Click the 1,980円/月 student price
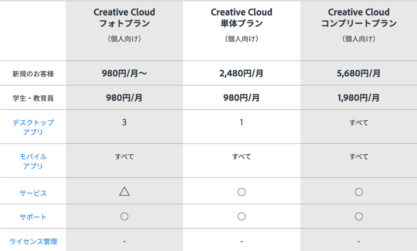The image size is (417, 251). [359, 98]
